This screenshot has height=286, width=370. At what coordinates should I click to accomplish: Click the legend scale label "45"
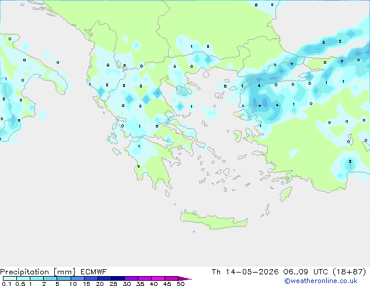[167, 284]
